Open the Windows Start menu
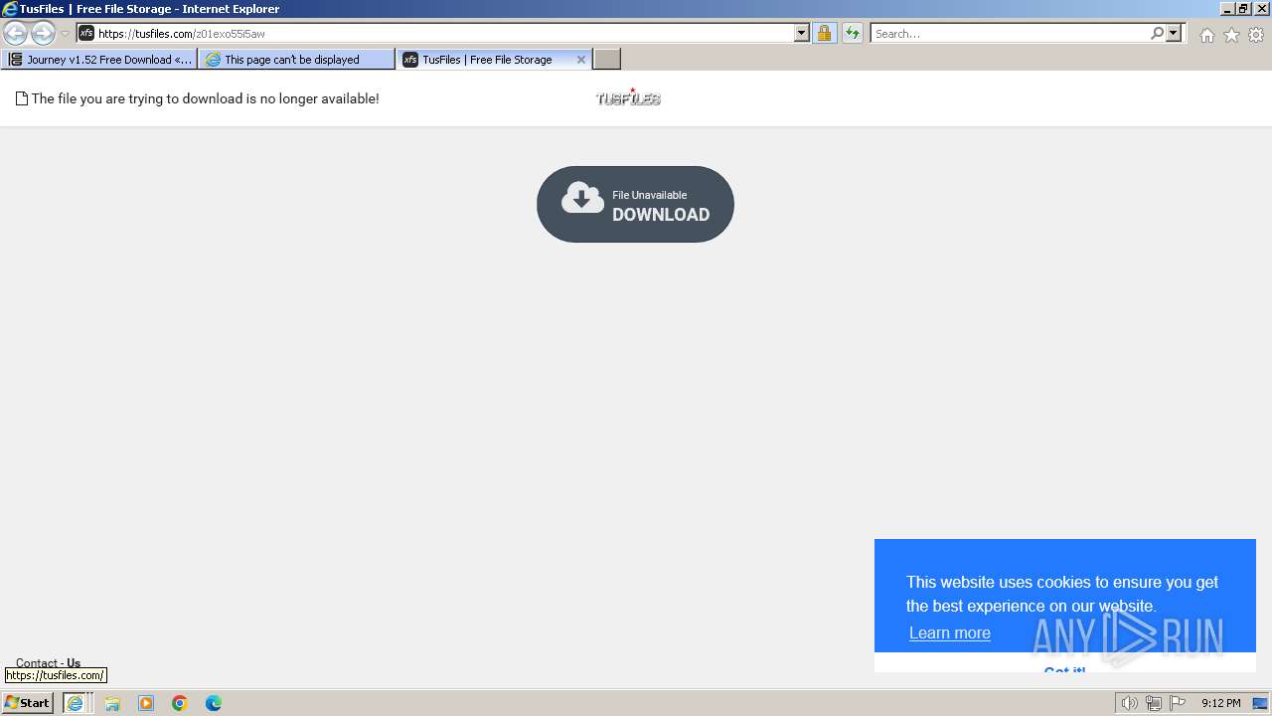Image resolution: width=1272 pixels, height=716 pixels. point(28,703)
